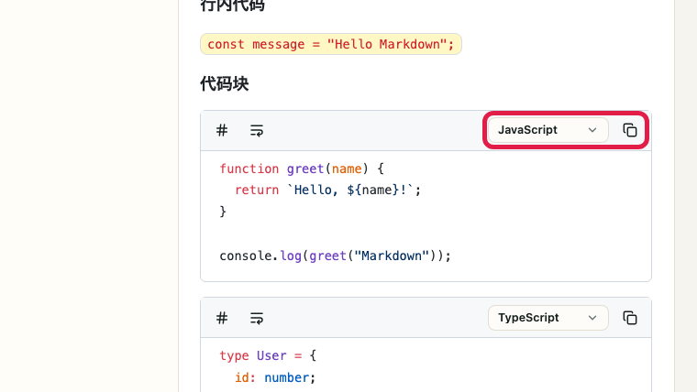Toggle word wrap on TypeScript code block
This screenshot has width=697, height=392.
coord(257,318)
